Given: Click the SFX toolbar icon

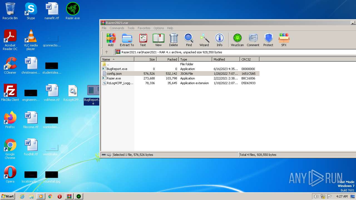Looking at the screenshot, I should click(284, 40).
